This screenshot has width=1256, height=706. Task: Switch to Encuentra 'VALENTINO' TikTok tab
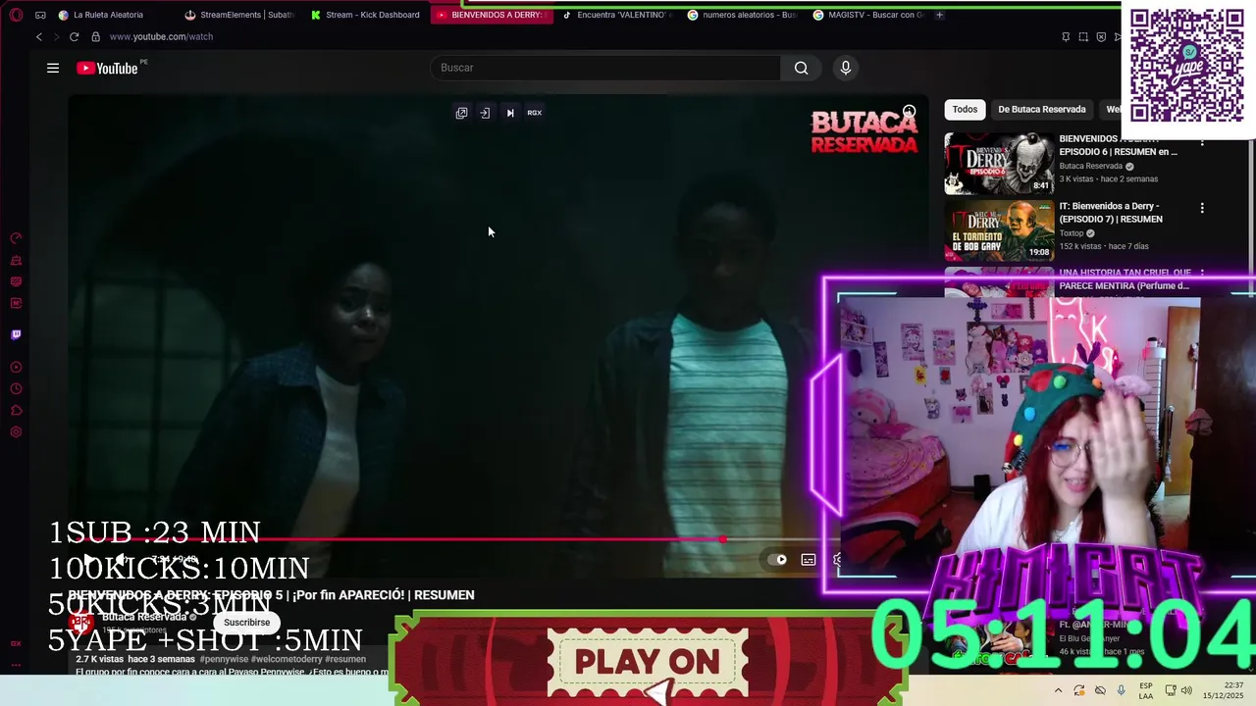click(x=617, y=15)
